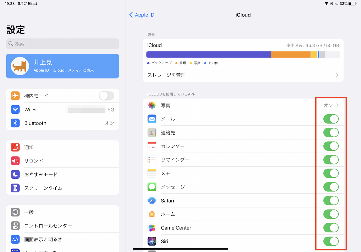The height and width of the screenshot is (252, 361).
Task: Tap the Sounds (サウンド) speaker icon
Action: click(15, 161)
